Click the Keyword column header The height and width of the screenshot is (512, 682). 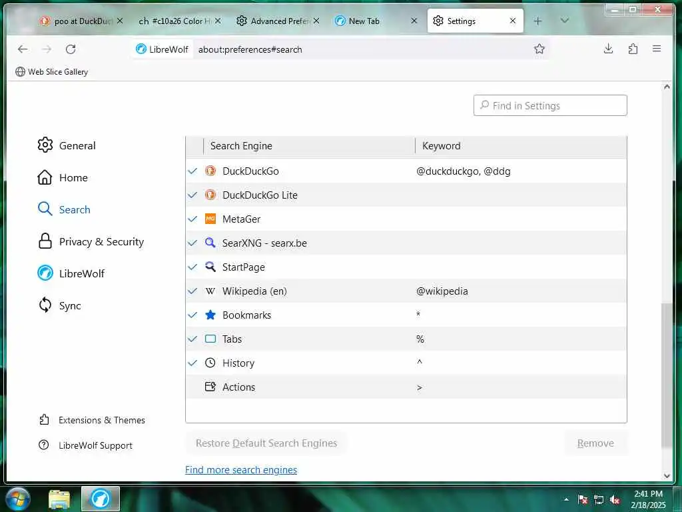521,146
